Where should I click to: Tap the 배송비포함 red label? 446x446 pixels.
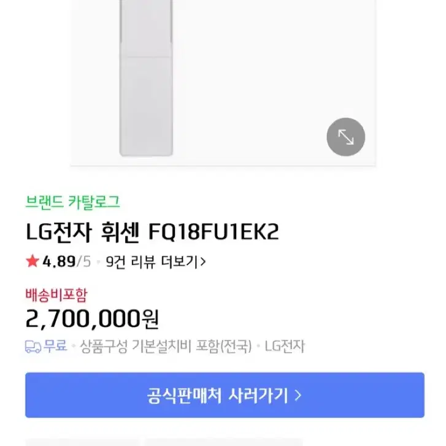(x=56, y=294)
